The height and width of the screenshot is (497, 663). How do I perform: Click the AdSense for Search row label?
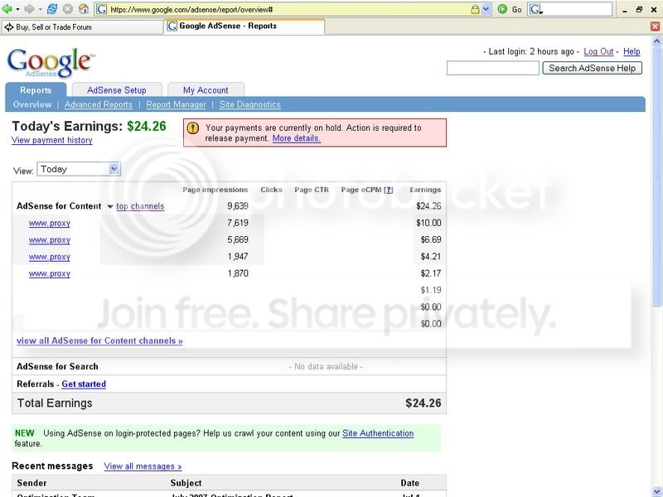(57, 366)
